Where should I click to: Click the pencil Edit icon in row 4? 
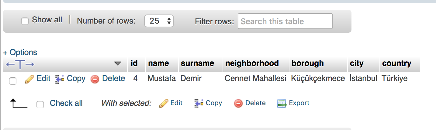(x=29, y=79)
